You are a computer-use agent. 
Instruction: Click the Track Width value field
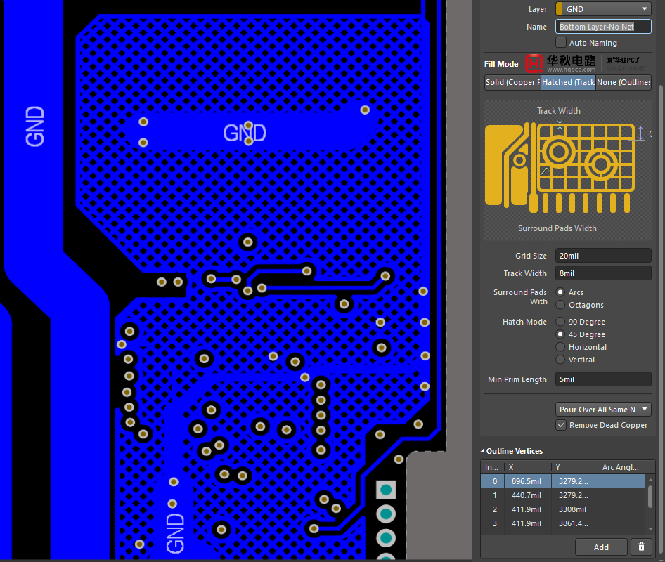tap(603, 273)
